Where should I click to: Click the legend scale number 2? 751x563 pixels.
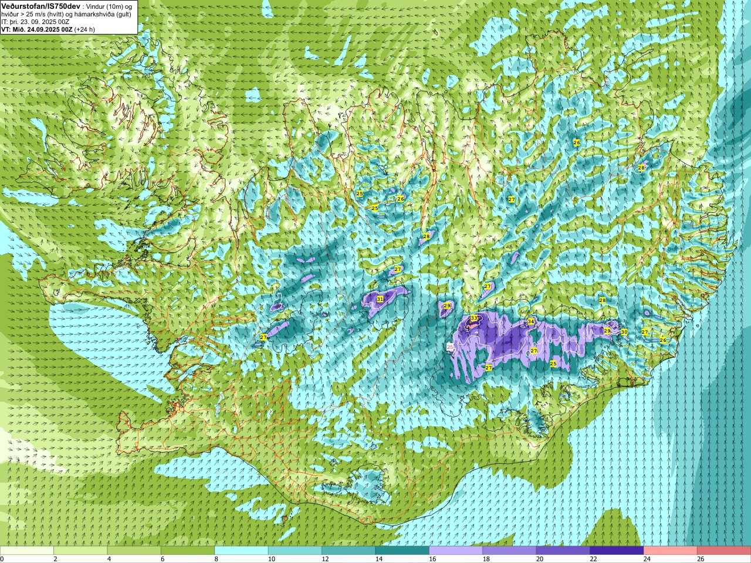coord(55,559)
